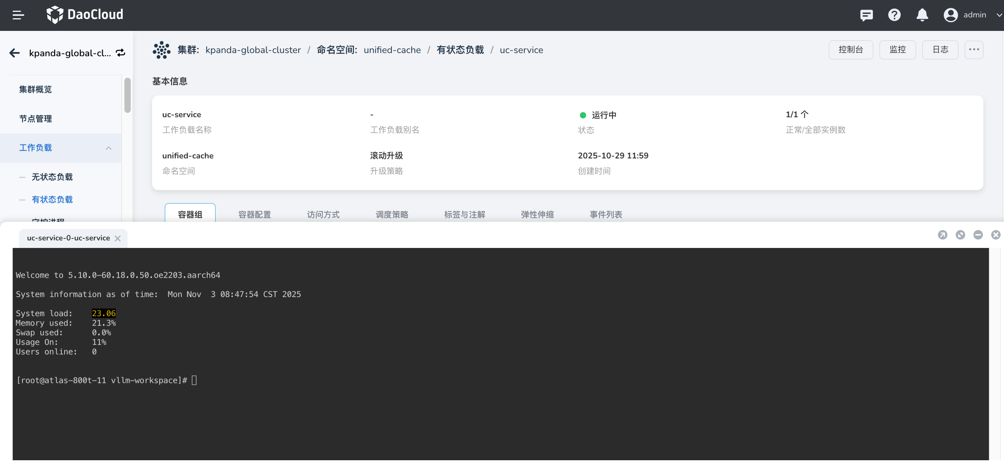This screenshot has width=1004, height=465.
Task: Open the chat messages icon
Action: [x=866, y=15]
